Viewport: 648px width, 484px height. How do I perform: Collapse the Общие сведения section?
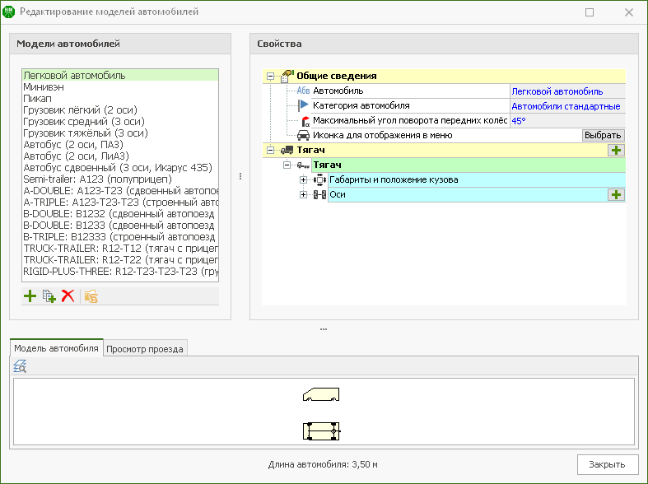tap(270, 76)
